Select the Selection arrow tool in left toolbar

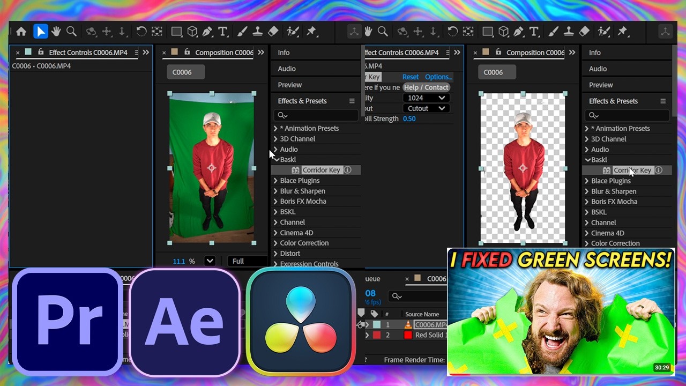click(40, 32)
